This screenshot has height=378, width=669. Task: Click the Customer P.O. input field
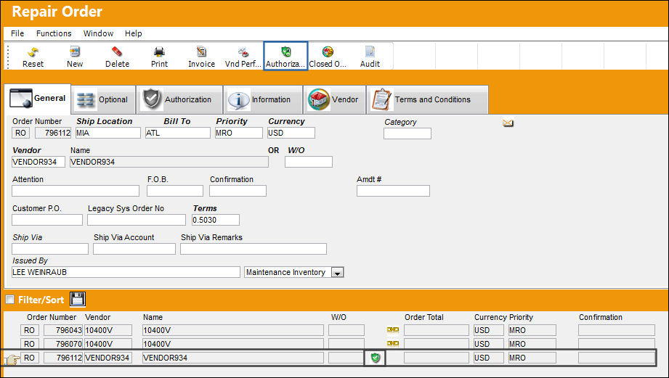coord(47,220)
